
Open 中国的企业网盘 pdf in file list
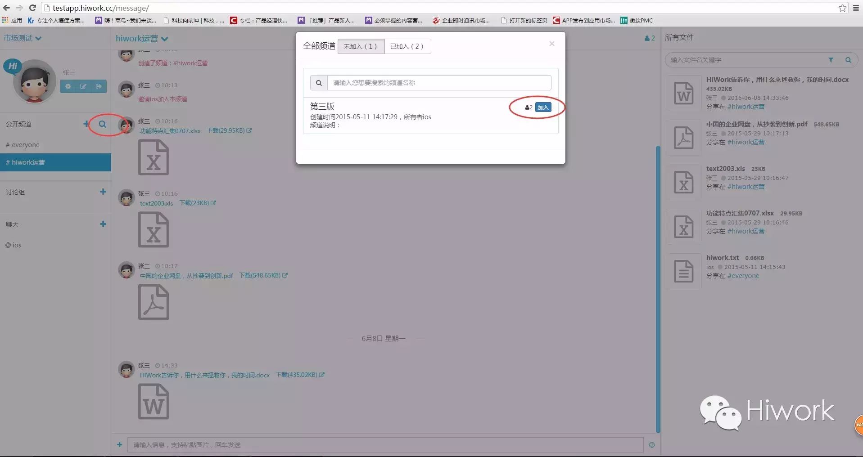[x=756, y=124]
